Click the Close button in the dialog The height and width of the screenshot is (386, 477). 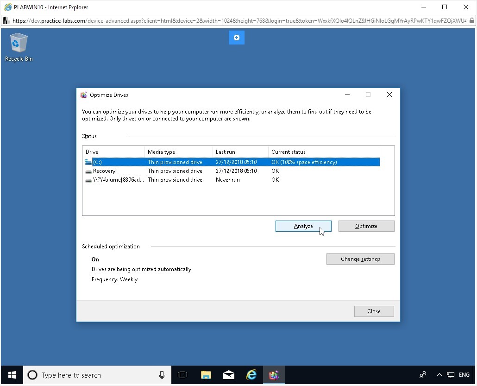(374, 311)
